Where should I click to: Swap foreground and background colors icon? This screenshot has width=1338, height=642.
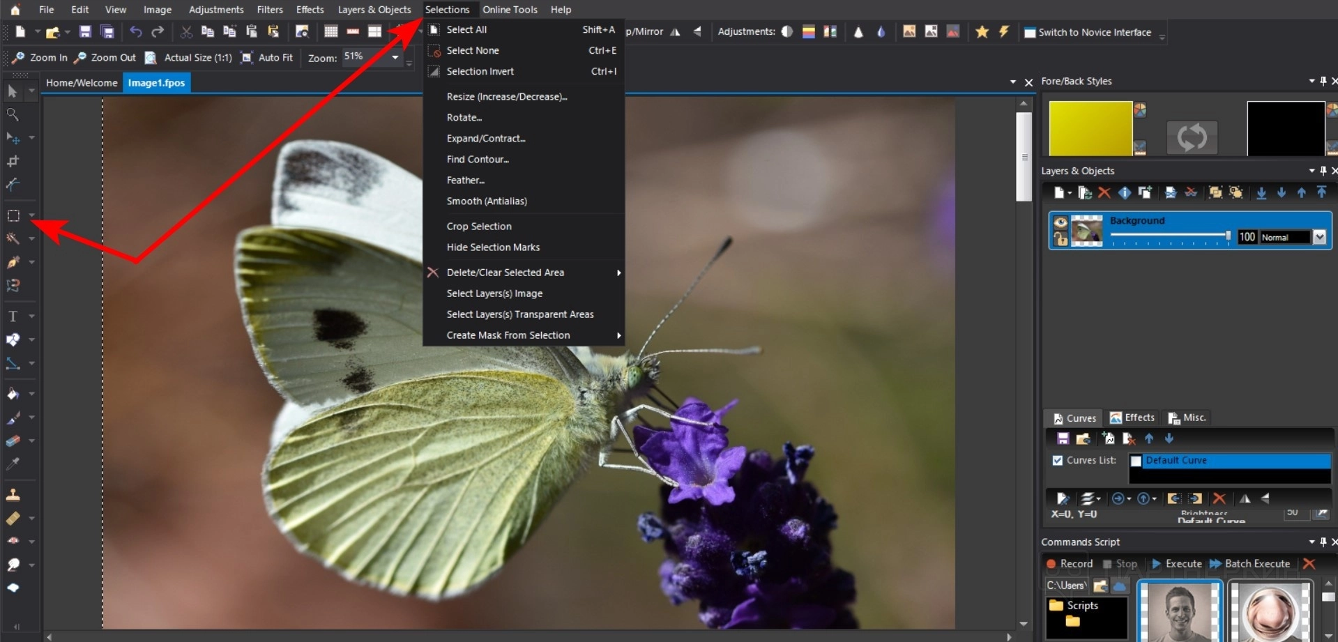tap(1192, 137)
